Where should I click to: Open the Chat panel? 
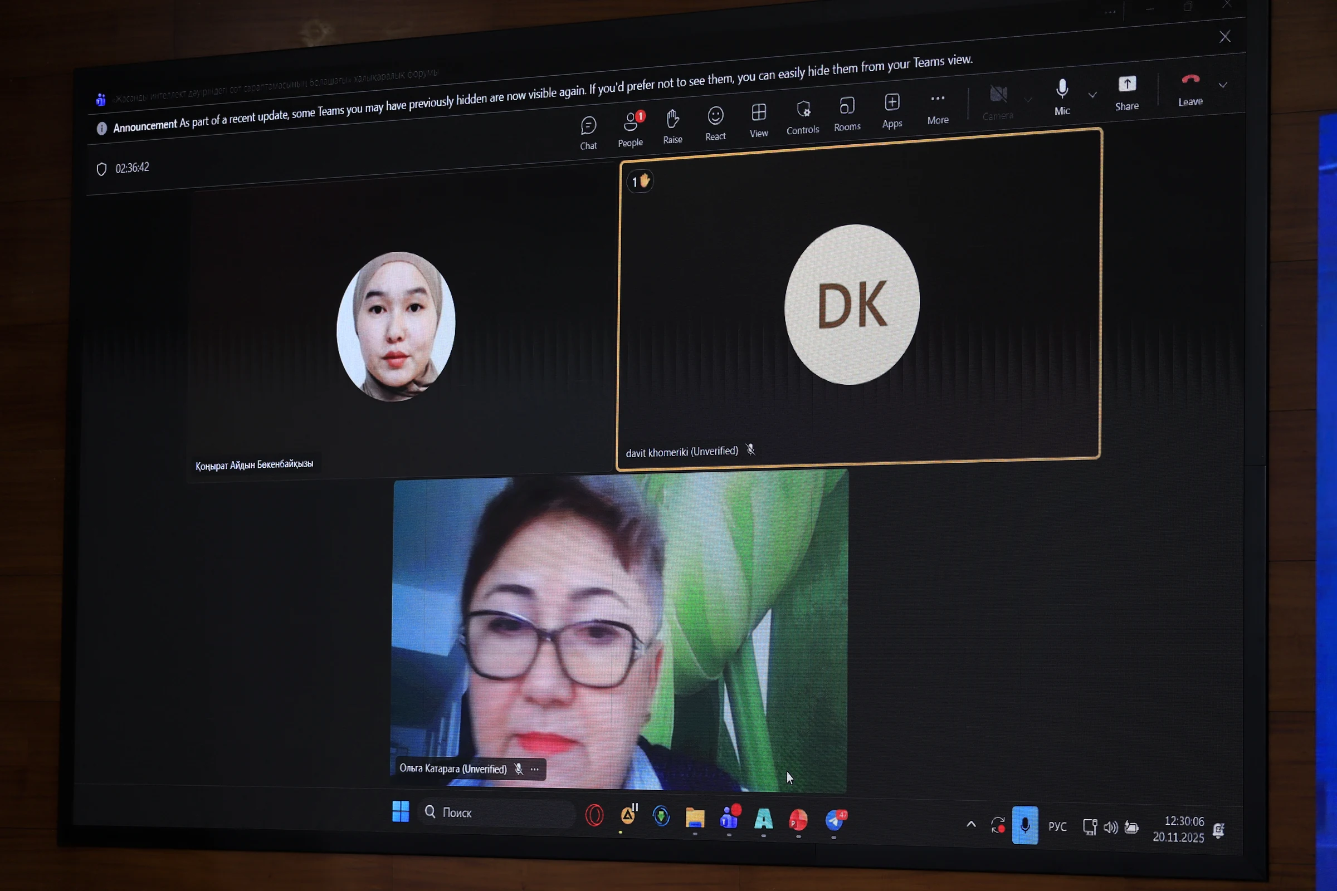[588, 133]
